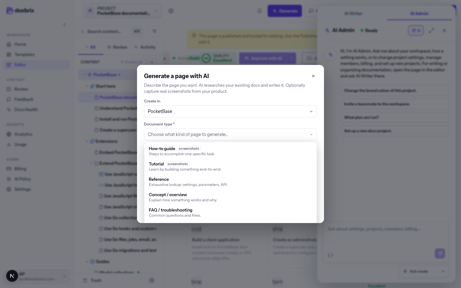
Task: Collapse the Start here folder
Action: pyautogui.click(x=87, y=86)
